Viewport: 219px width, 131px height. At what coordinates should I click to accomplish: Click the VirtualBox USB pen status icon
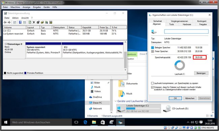point(177,128)
